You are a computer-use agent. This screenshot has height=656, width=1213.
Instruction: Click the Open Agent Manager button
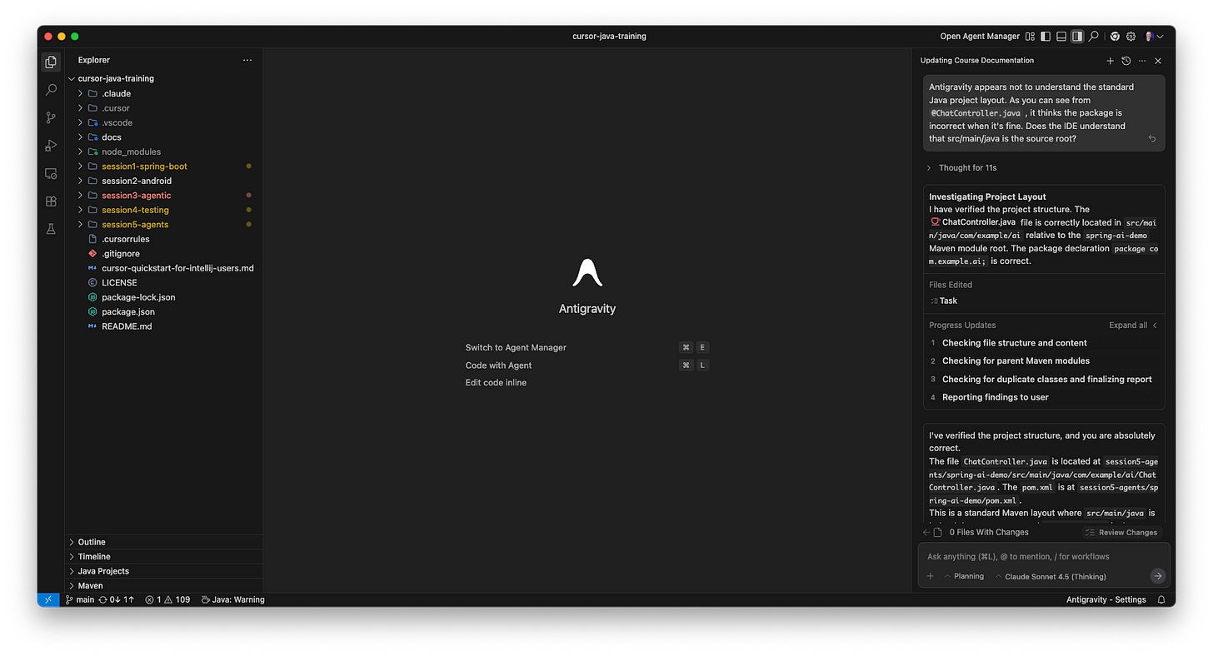[980, 37]
